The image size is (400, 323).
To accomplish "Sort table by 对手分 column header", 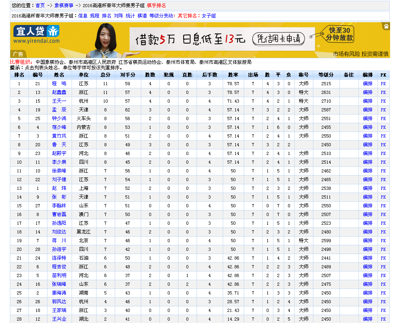I will pyautogui.click(x=127, y=75).
